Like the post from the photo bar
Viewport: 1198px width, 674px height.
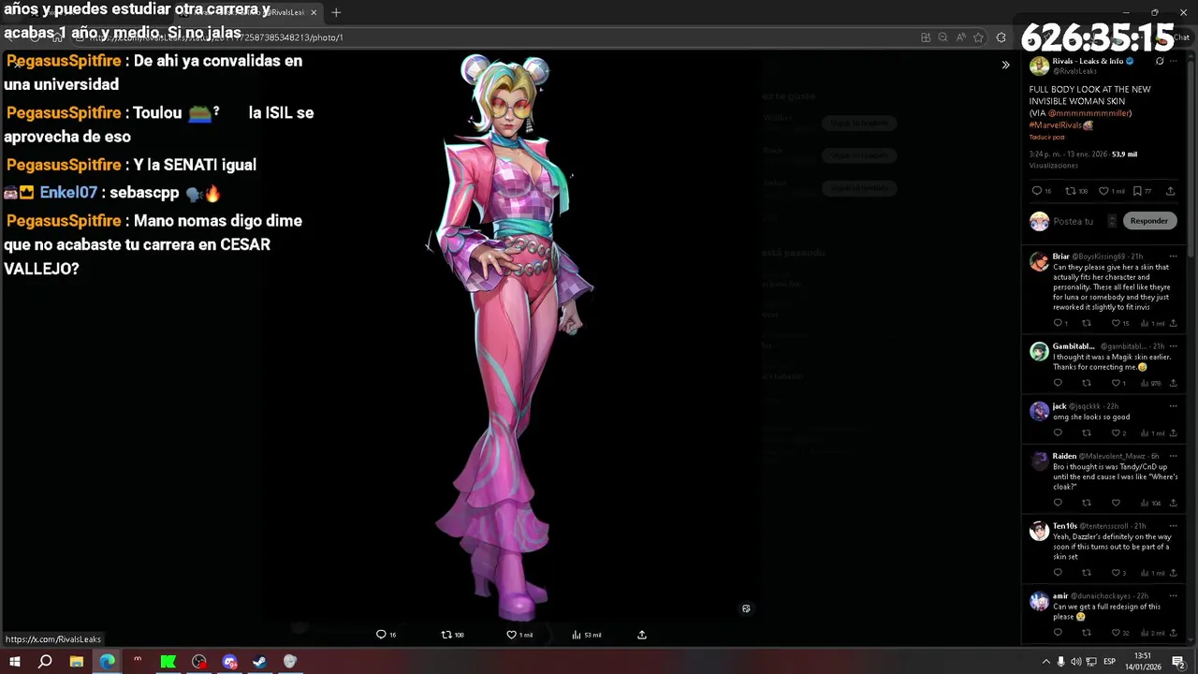[511, 635]
